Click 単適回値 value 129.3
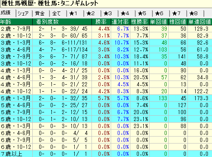Screen dimensions: 212x157 tap(201, 29)
